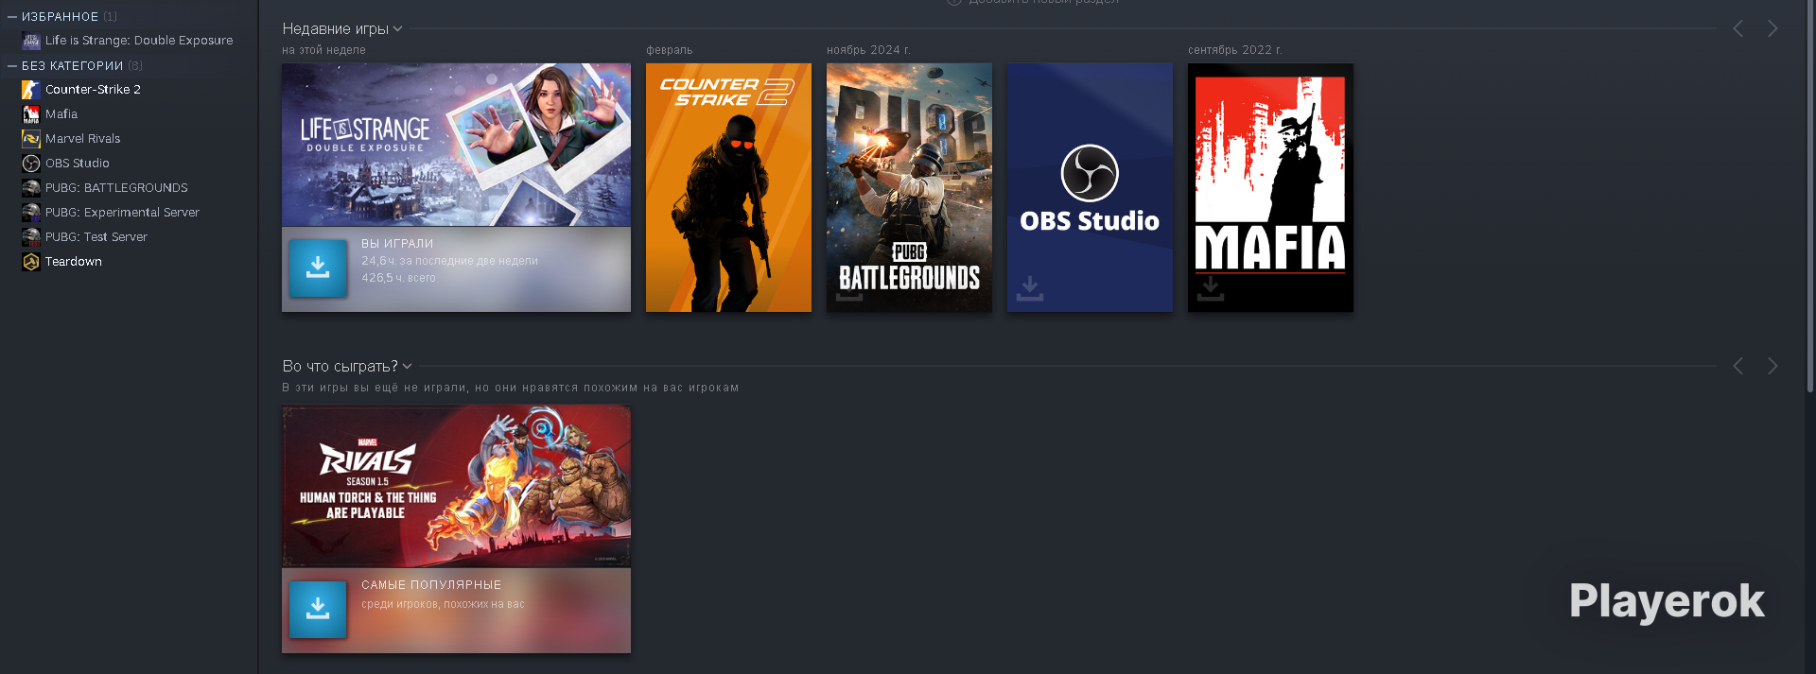This screenshot has height=674, width=1816.
Task: Click the download icon on the OBS Studio cover
Action: pos(1030,288)
